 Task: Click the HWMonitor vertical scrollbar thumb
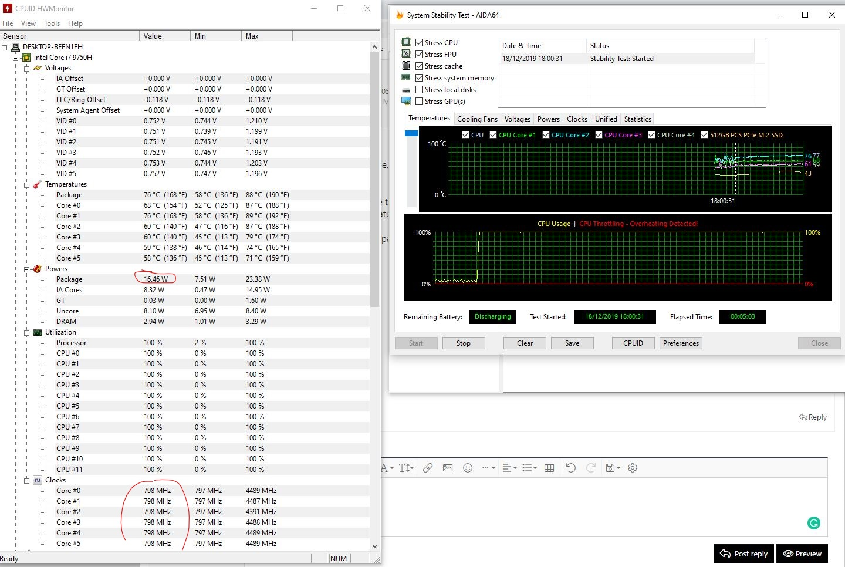pos(375,179)
